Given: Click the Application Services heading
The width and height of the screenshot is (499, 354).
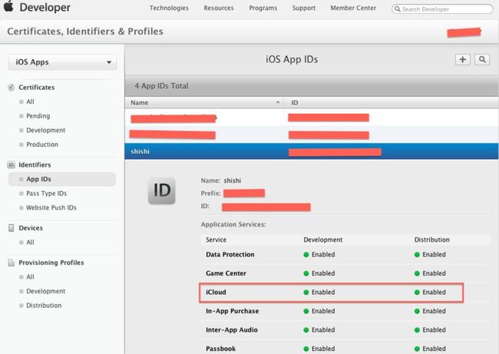Looking at the screenshot, I should (233, 224).
